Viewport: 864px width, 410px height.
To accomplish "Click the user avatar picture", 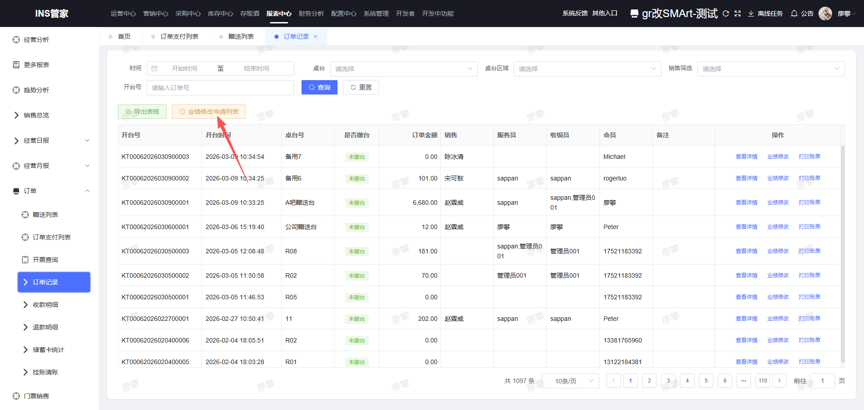I will click(x=825, y=14).
